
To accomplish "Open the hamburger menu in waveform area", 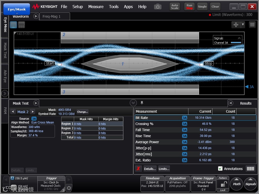I will coord(252,25).
